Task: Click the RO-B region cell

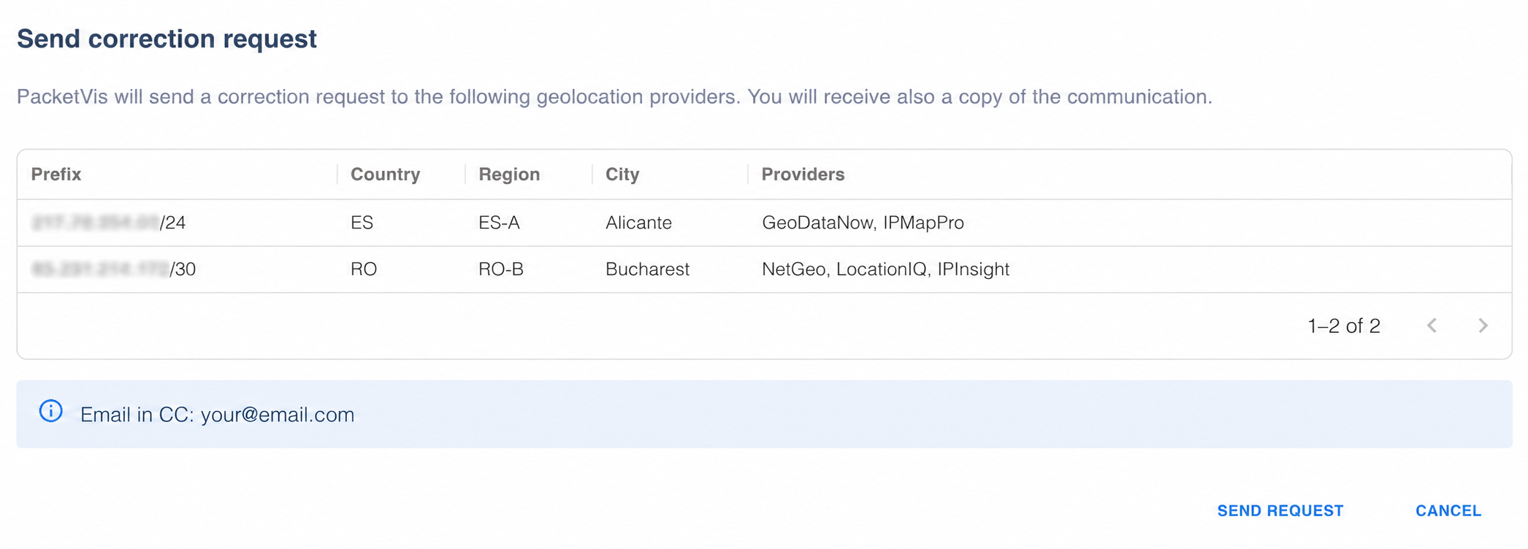Action: click(500, 269)
